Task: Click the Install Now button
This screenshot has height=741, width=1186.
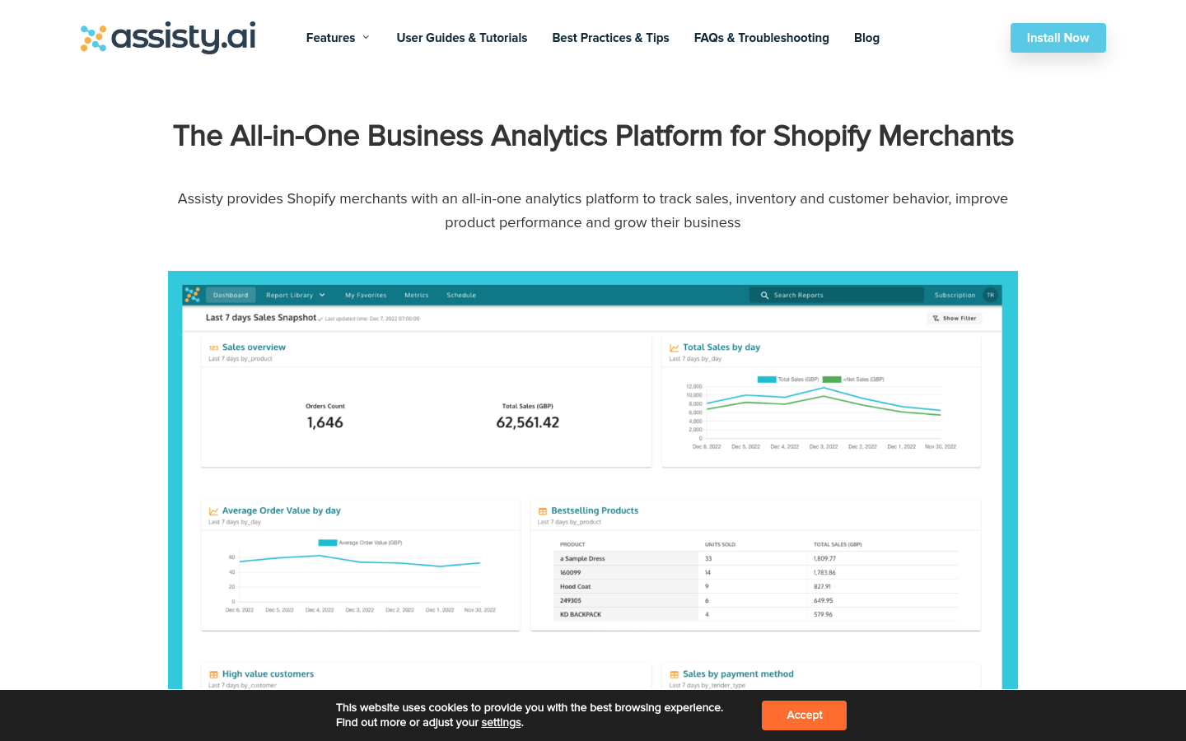Action: pos(1058,38)
